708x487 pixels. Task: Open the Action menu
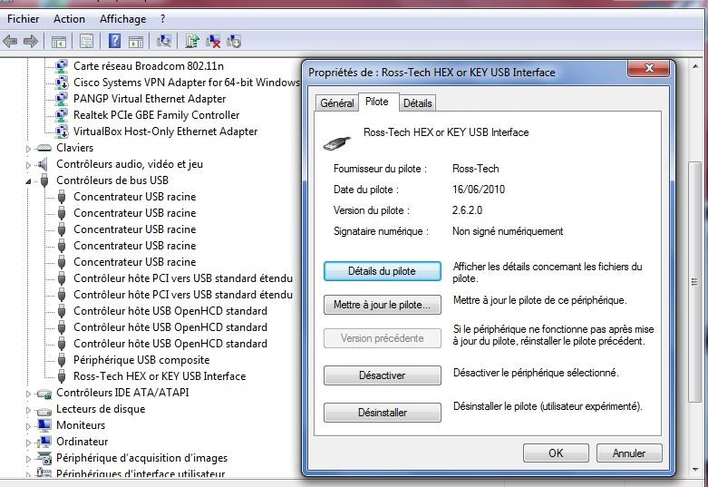point(69,19)
